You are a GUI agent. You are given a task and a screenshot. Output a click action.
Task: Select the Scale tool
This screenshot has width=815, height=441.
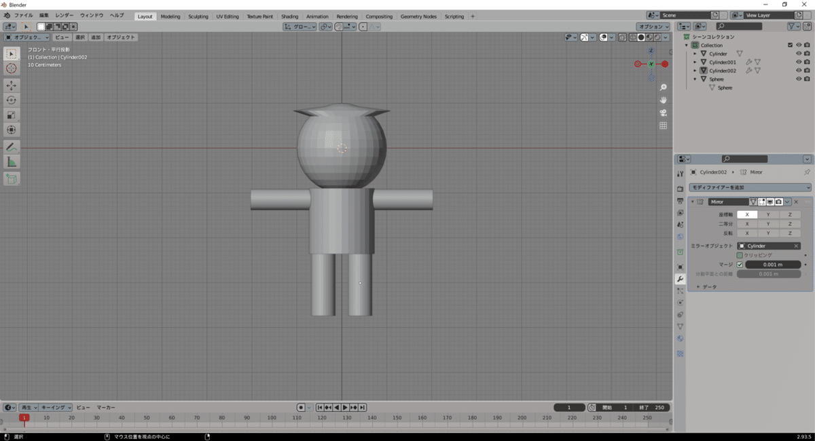(12, 115)
